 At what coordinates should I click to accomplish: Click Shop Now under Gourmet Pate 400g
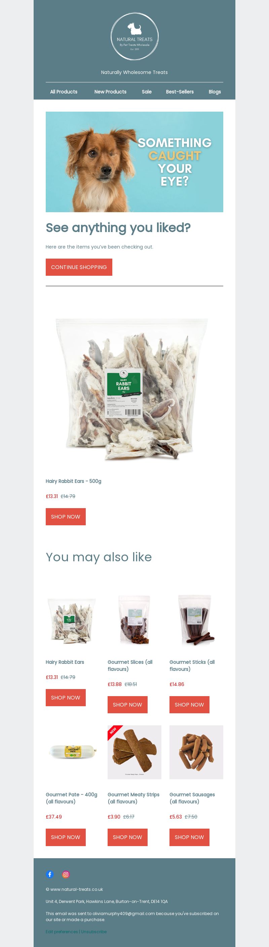point(66,837)
